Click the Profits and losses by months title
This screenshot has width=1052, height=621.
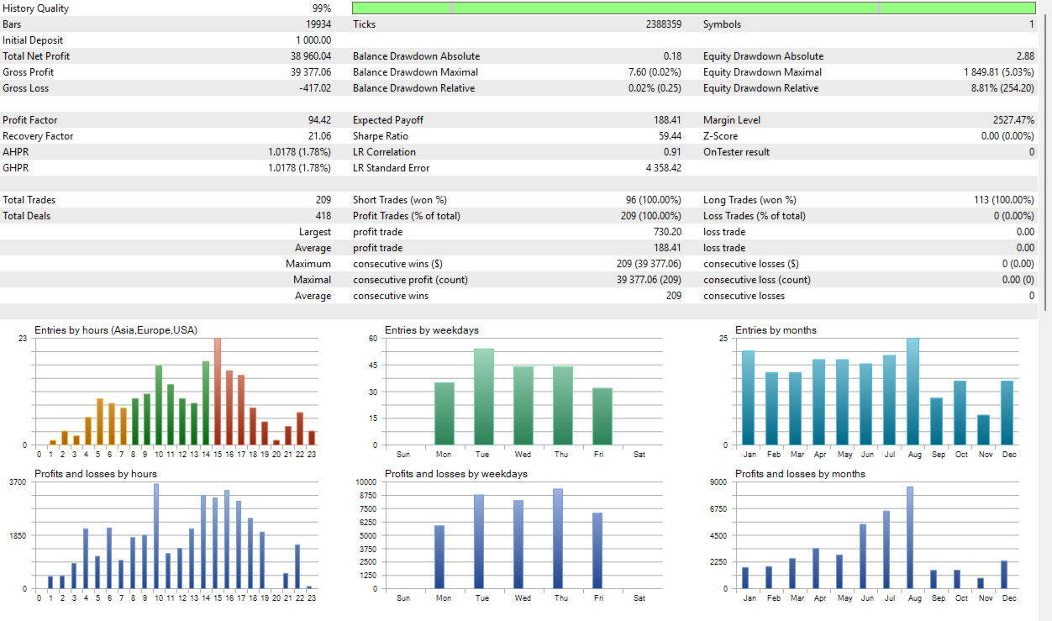coord(800,474)
